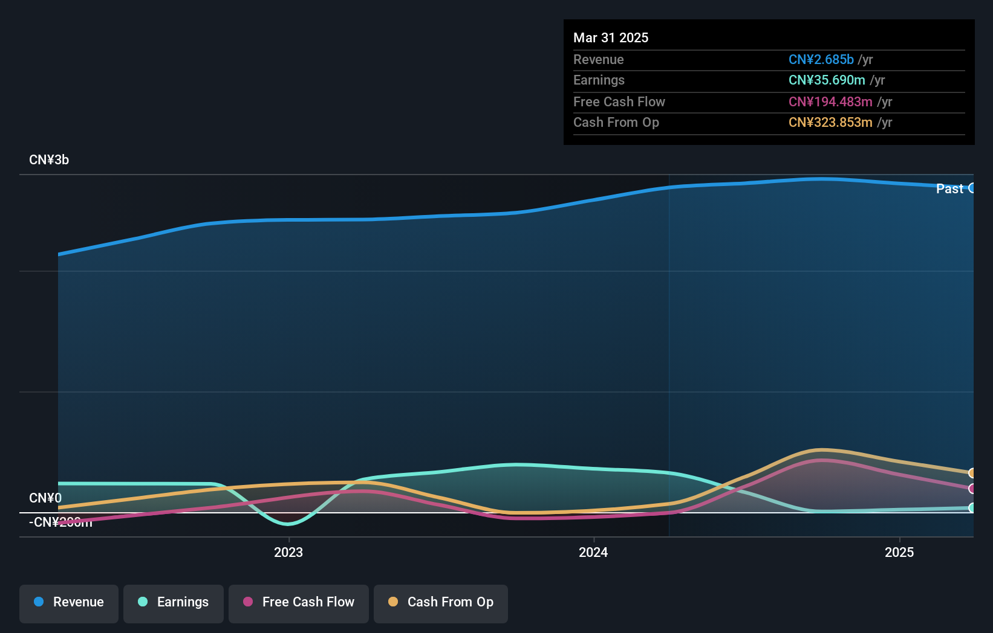993x633 pixels.
Task: Expand the Past data section label
Action: [949, 188]
